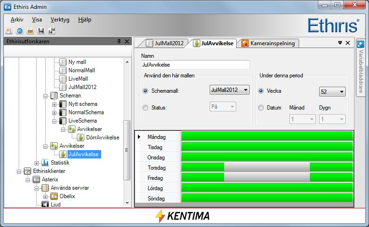Select the Schemamall radio button
Image resolution: width=369 pixels, height=227 pixels.
pos(145,91)
